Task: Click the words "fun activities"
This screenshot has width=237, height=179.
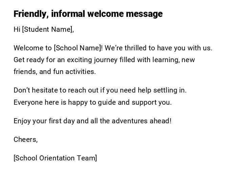Action: pos(74,72)
